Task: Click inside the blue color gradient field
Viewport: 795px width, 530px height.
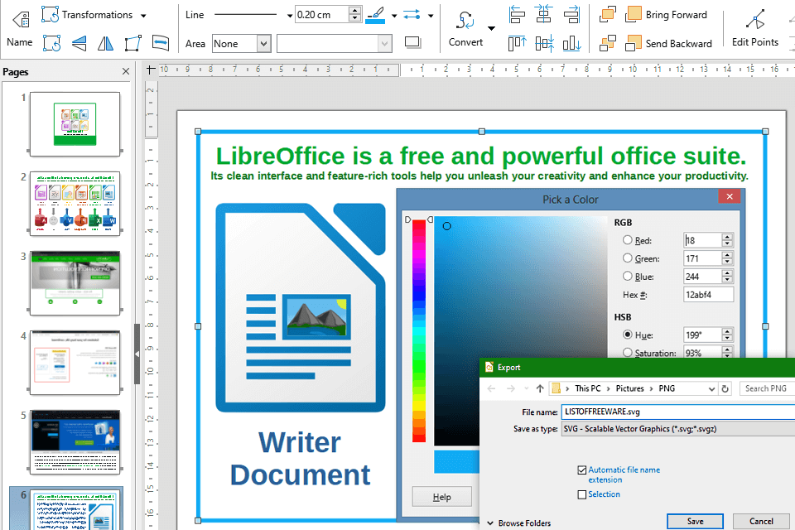Action: [520, 330]
